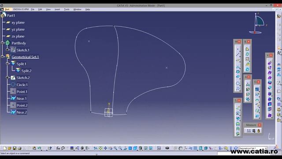Open the Line tool sub-menu arrow
The height and width of the screenshot is (159, 282).
pyautogui.click(x=240, y=57)
